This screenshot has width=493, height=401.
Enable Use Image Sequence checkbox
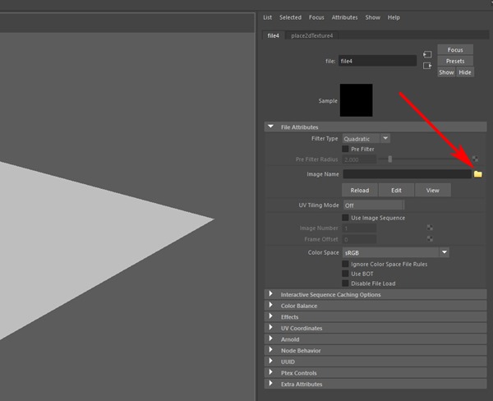tap(346, 218)
